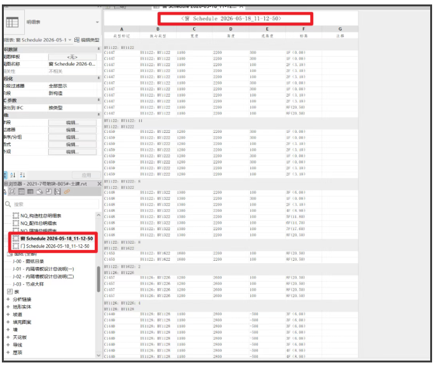This screenshot has width=434, height=365.
Task: Click the schedule title 窗 Schedule 2026-05-18_11-12-50
Action: click(231, 18)
